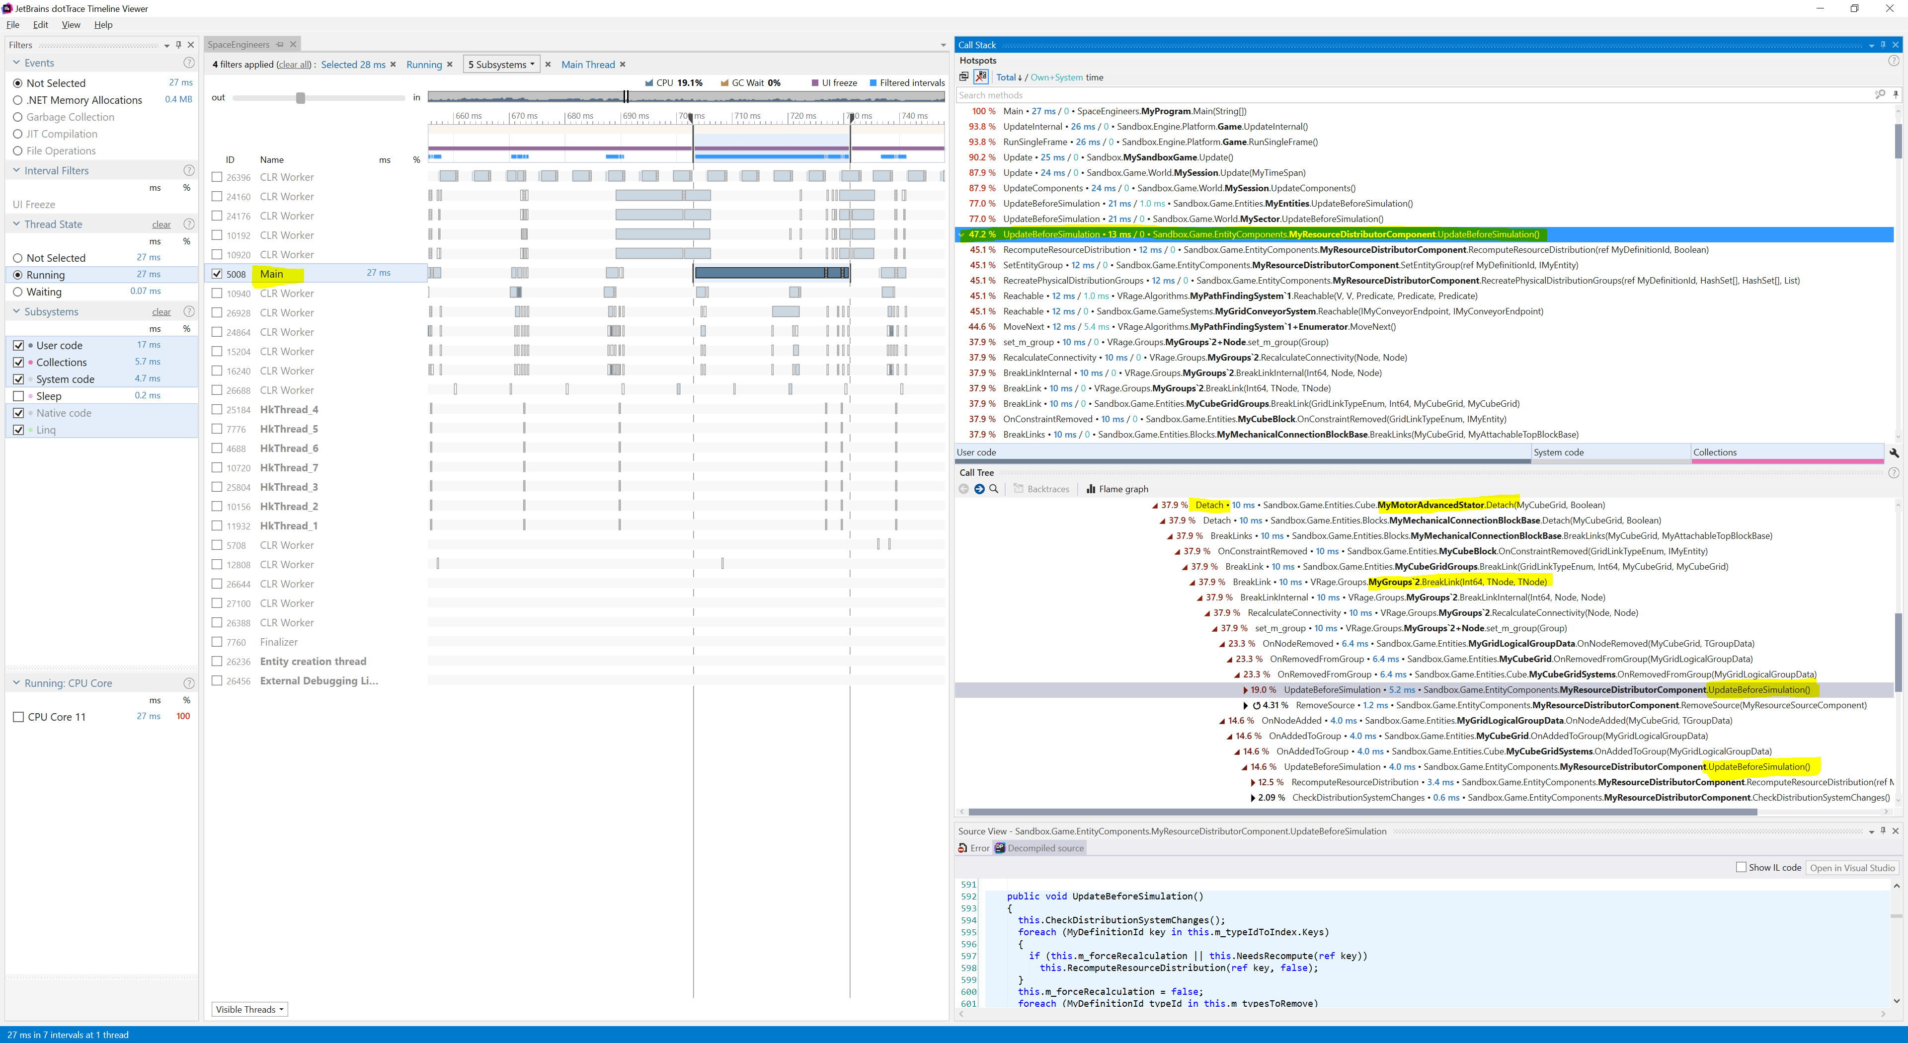This screenshot has width=1908, height=1043.
Task: Check the CPU Core 11 checkbox
Action: [18, 717]
